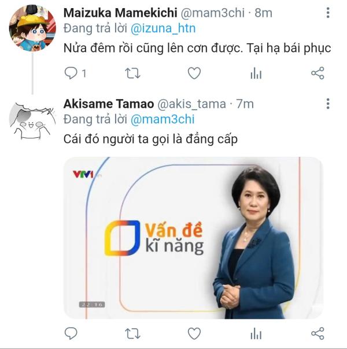
Task: Like Maizuka Mamekichi's tweet
Action: coord(194,73)
